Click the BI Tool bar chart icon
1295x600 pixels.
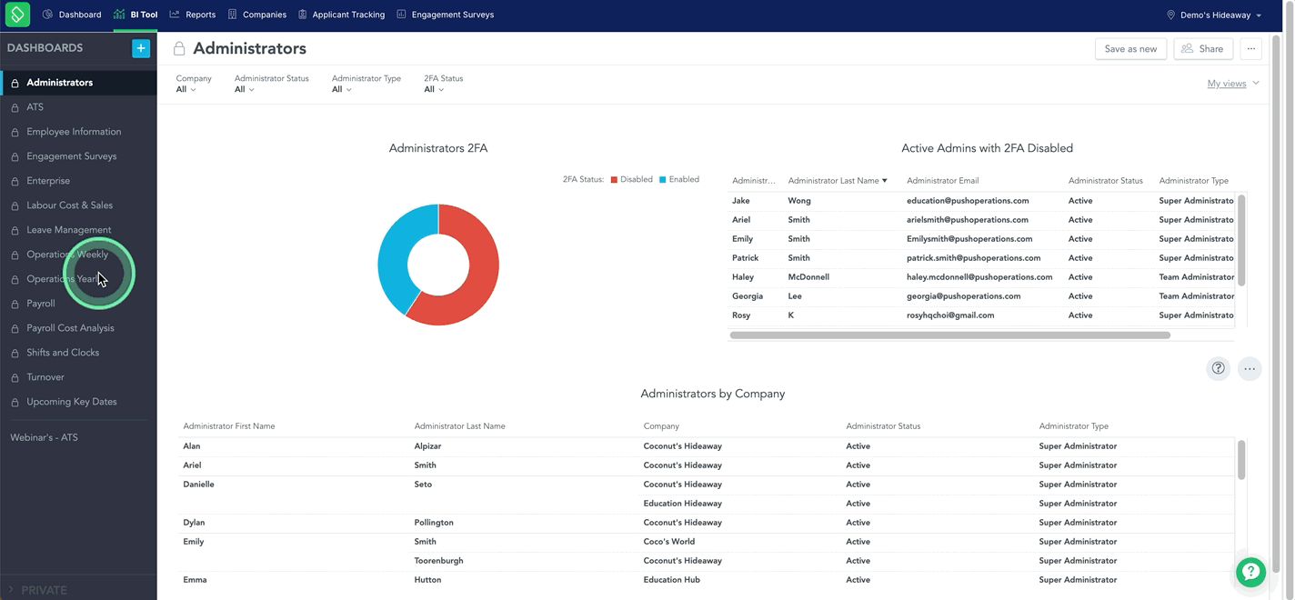tap(120, 15)
